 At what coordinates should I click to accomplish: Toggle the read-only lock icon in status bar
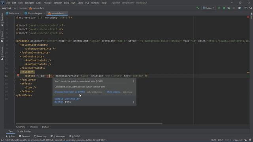pyautogui.click(x=245, y=140)
